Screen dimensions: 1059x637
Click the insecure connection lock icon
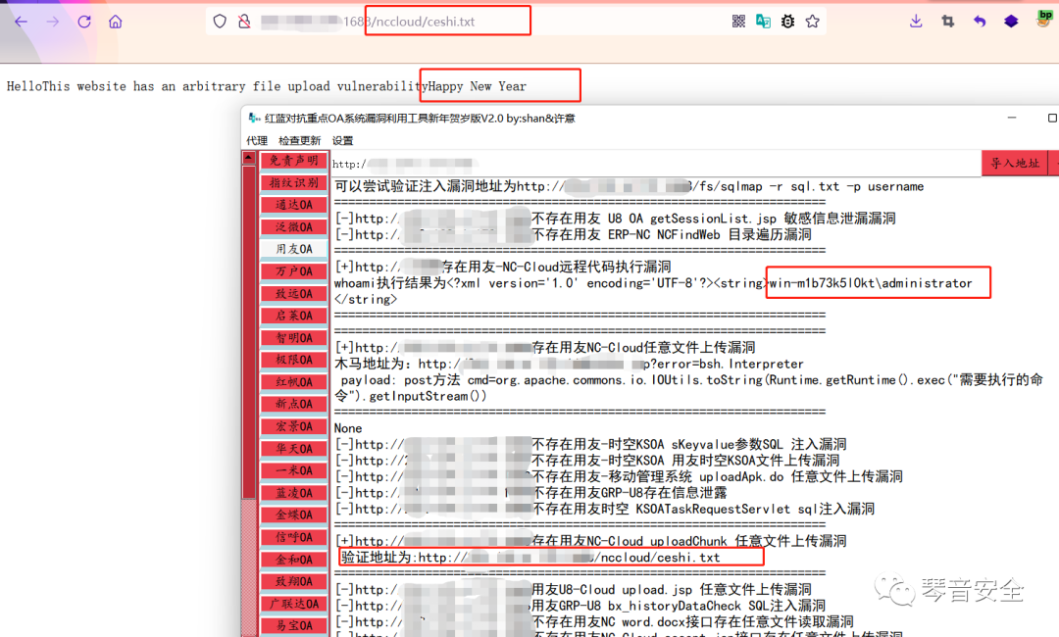(244, 22)
